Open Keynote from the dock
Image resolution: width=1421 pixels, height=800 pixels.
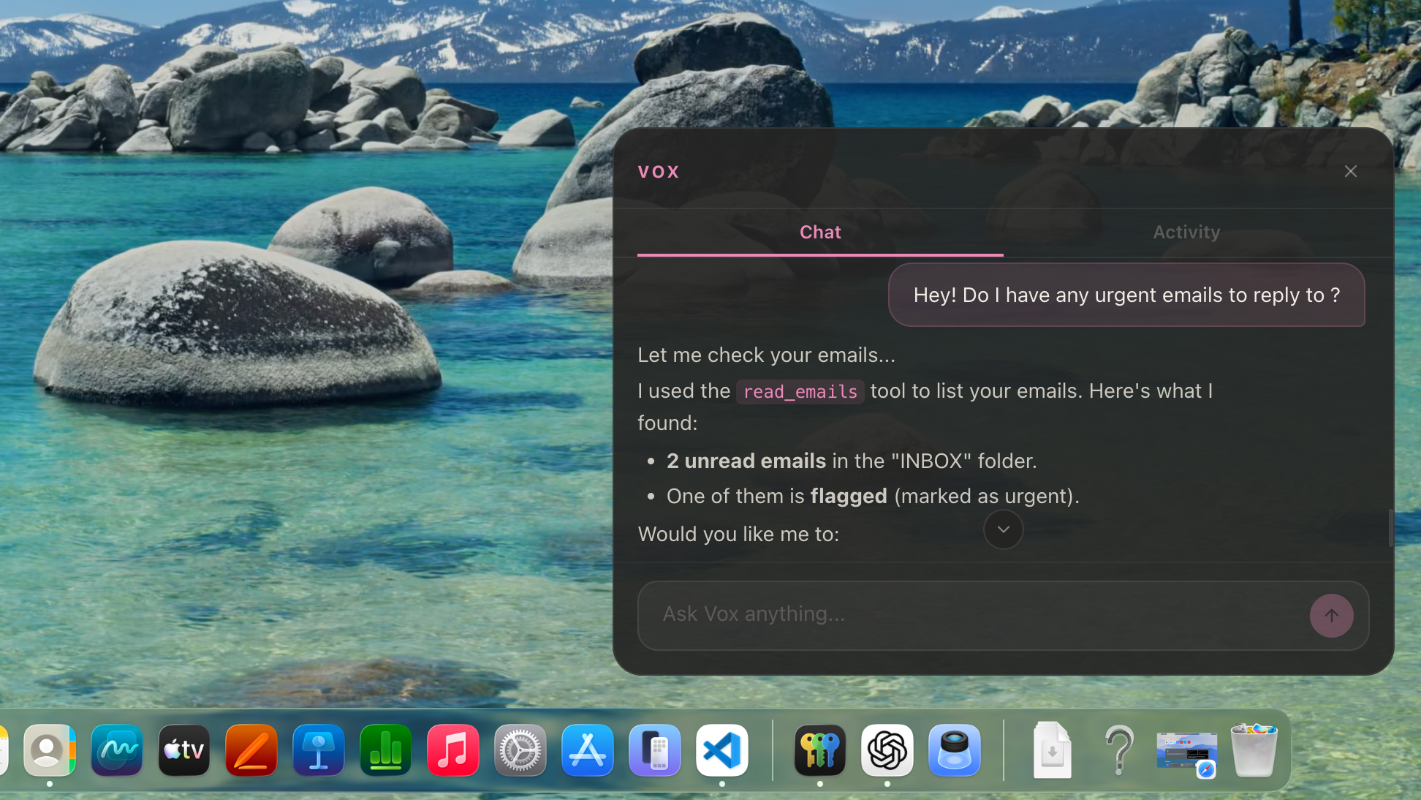click(318, 750)
